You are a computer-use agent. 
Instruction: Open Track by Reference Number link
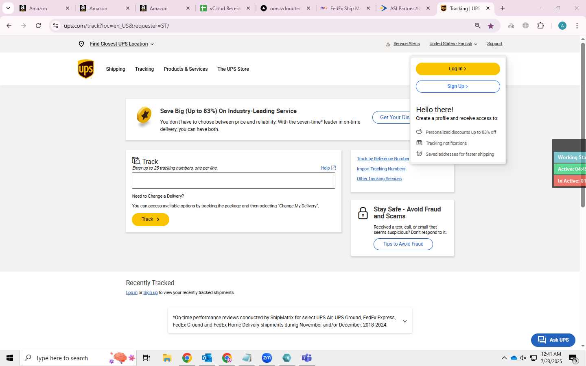[383, 159]
